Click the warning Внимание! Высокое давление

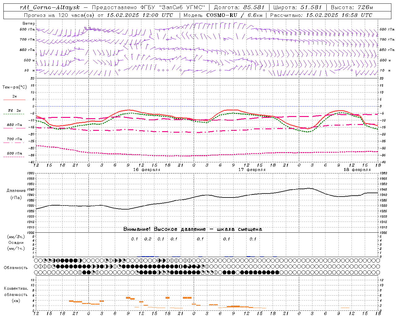pyautogui.click(x=164, y=229)
